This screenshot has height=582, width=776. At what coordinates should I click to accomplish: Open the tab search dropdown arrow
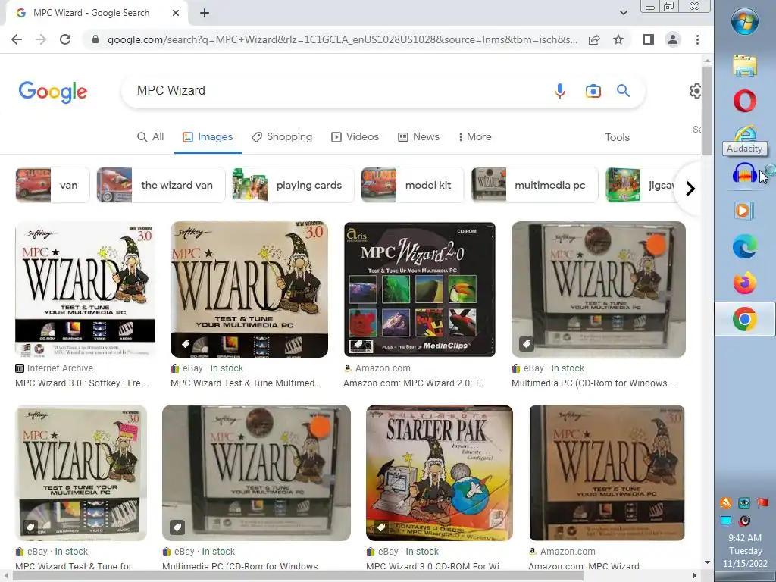[624, 13]
